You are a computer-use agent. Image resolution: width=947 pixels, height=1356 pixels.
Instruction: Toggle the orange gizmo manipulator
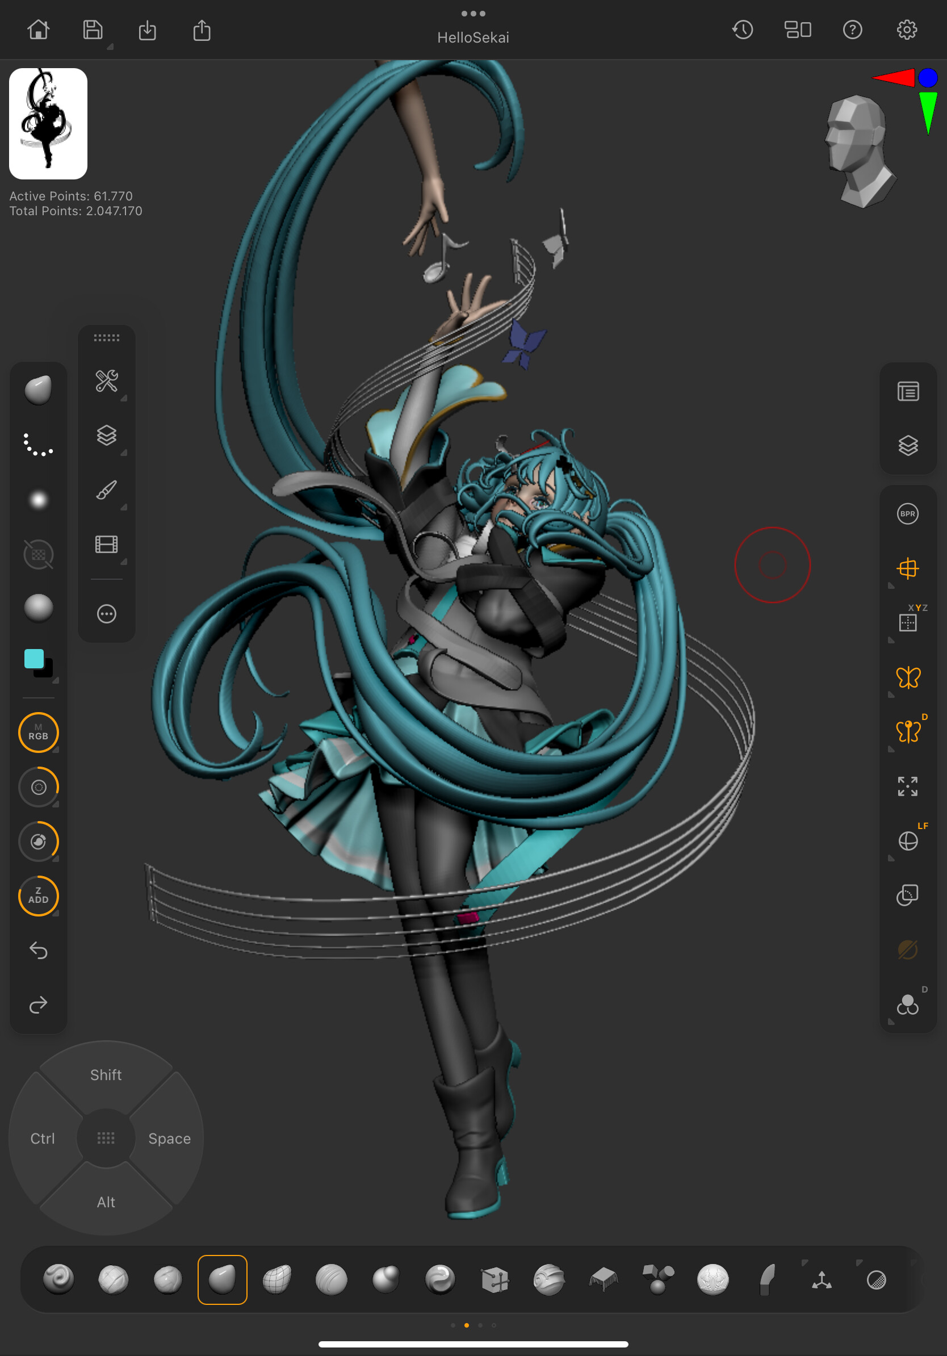click(x=908, y=568)
